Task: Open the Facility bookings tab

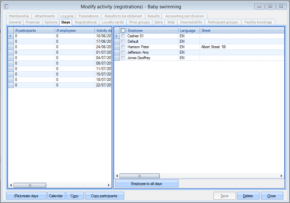Action: tap(258, 22)
